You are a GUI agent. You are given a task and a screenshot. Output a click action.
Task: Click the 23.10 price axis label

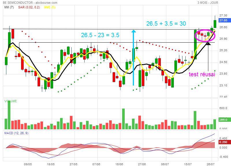click(x=223, y=86)
